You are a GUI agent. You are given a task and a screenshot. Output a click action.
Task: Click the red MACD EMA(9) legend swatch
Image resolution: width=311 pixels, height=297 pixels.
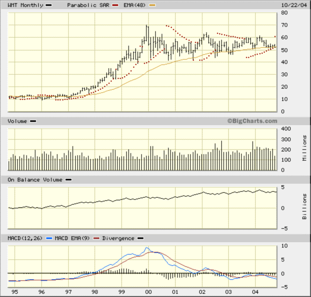click(96, 238)
